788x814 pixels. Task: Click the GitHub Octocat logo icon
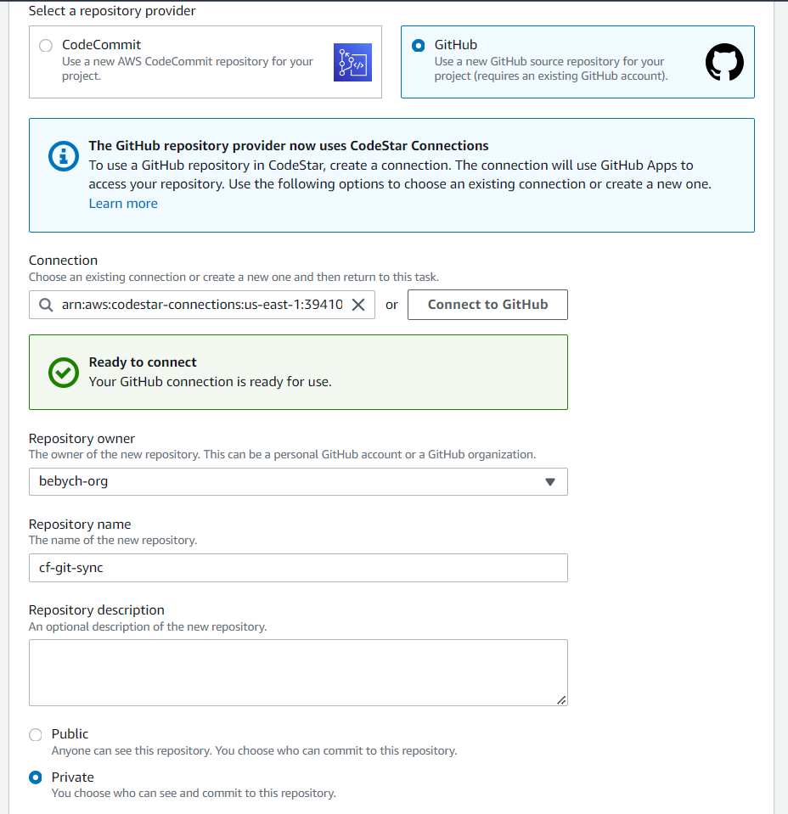[x=724, y=62]
